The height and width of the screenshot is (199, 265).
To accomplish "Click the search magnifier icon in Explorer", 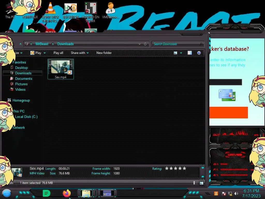I will pyautogui.click(x=201, y=44).
